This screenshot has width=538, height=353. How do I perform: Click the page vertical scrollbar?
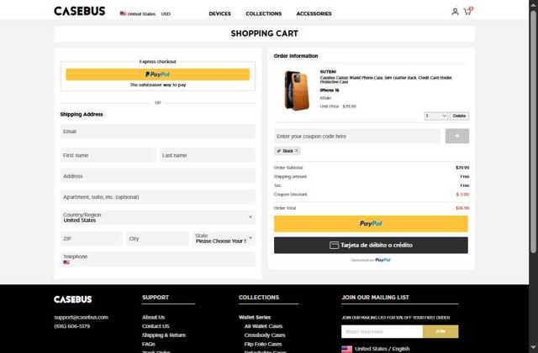[x=533, y=132]
